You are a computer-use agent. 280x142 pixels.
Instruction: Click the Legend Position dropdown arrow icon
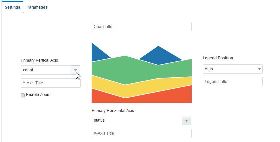click(x=259, y=69)
